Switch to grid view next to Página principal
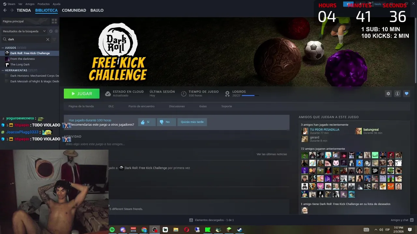 point(54,21)
